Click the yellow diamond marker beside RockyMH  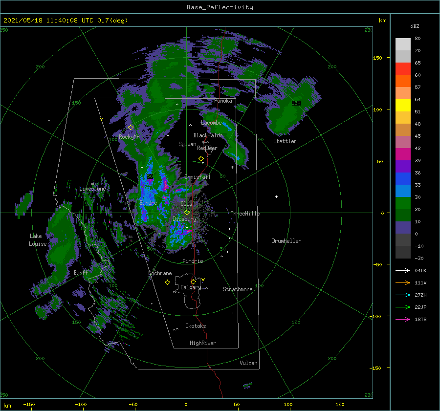coord(131,128)
